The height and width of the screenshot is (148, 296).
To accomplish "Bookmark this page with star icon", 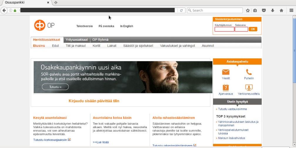I will [248, 11].
